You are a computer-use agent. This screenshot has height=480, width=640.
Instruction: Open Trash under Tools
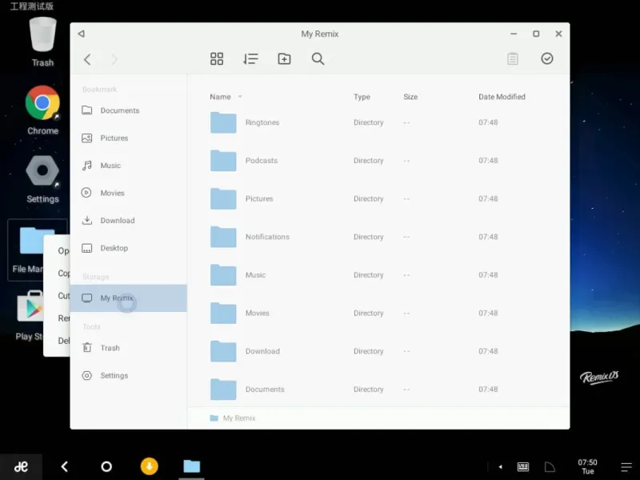[110, 348]
